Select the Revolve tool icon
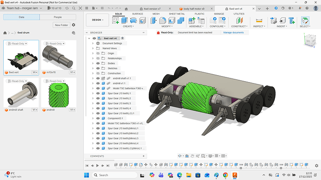The height and width of the screenshot is (180, 321). [x=134, y=20]
